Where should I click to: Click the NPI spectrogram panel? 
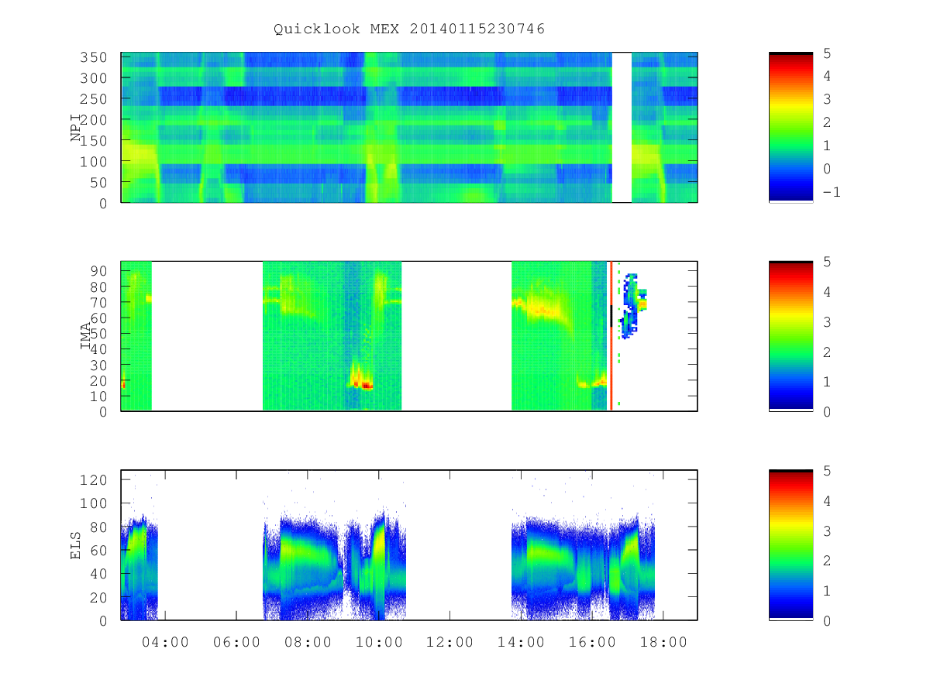409,128
